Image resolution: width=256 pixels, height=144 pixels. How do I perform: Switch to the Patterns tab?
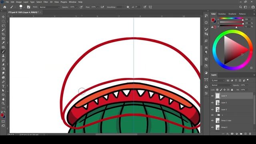point(242,14)
